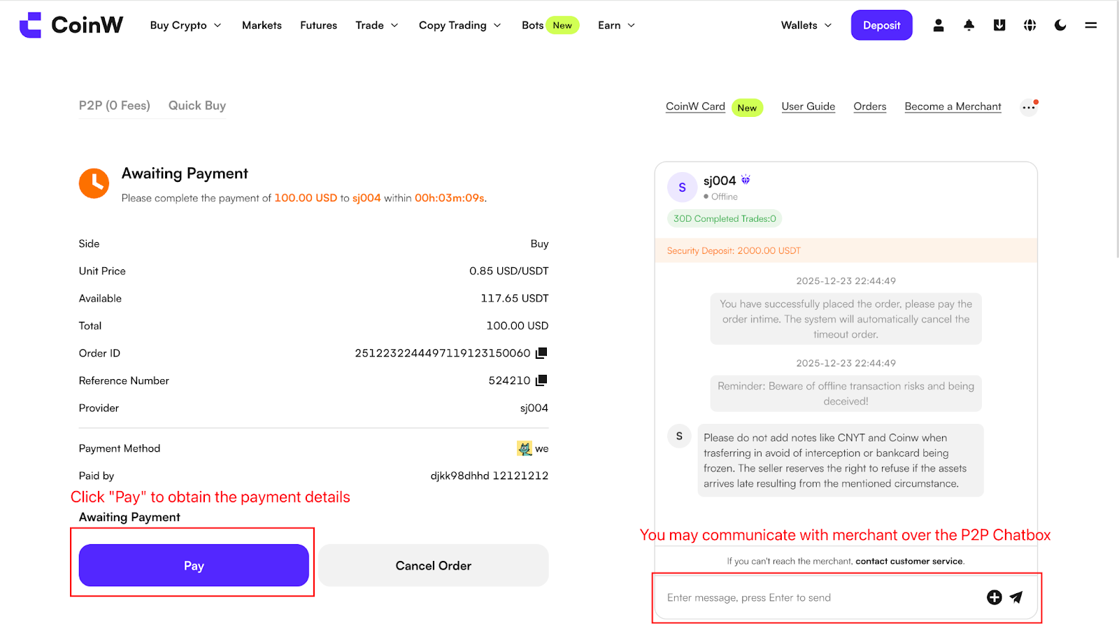Click the 30D Completed Trades:0 badge
The height and width of the screenshot is (633, 1119).
725,219
